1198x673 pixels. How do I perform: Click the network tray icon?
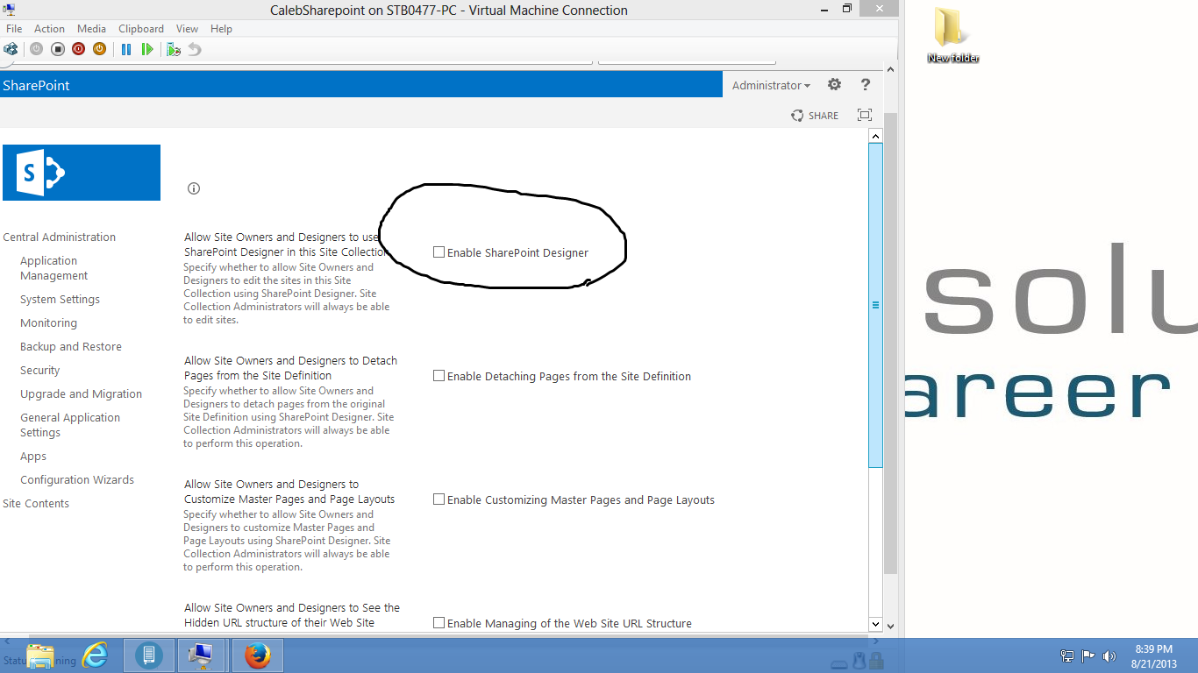tap(1067, 655)
